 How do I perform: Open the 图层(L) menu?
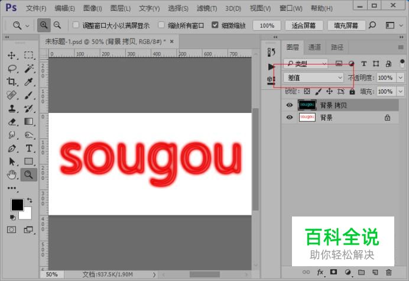pos(120,8)
